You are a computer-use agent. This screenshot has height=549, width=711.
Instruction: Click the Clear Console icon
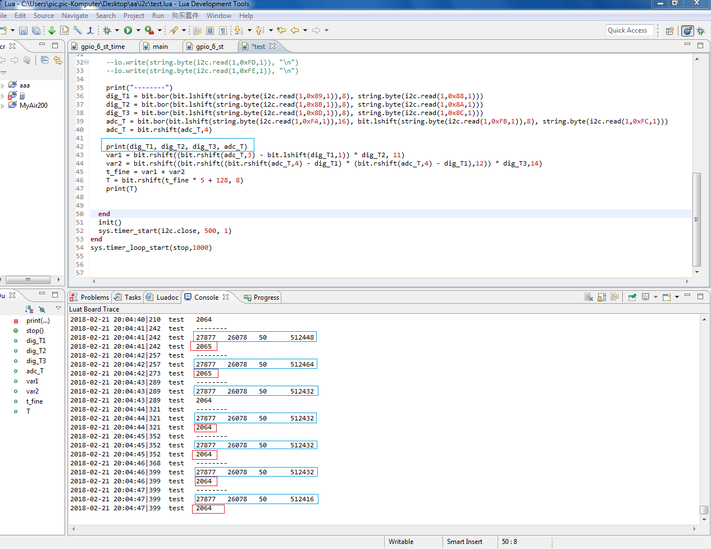pyautogui.click(x=589, y=297)
